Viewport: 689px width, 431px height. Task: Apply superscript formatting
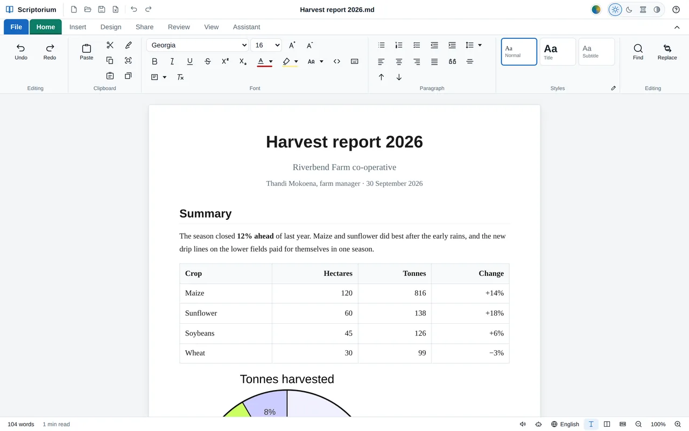pos(225,61)
